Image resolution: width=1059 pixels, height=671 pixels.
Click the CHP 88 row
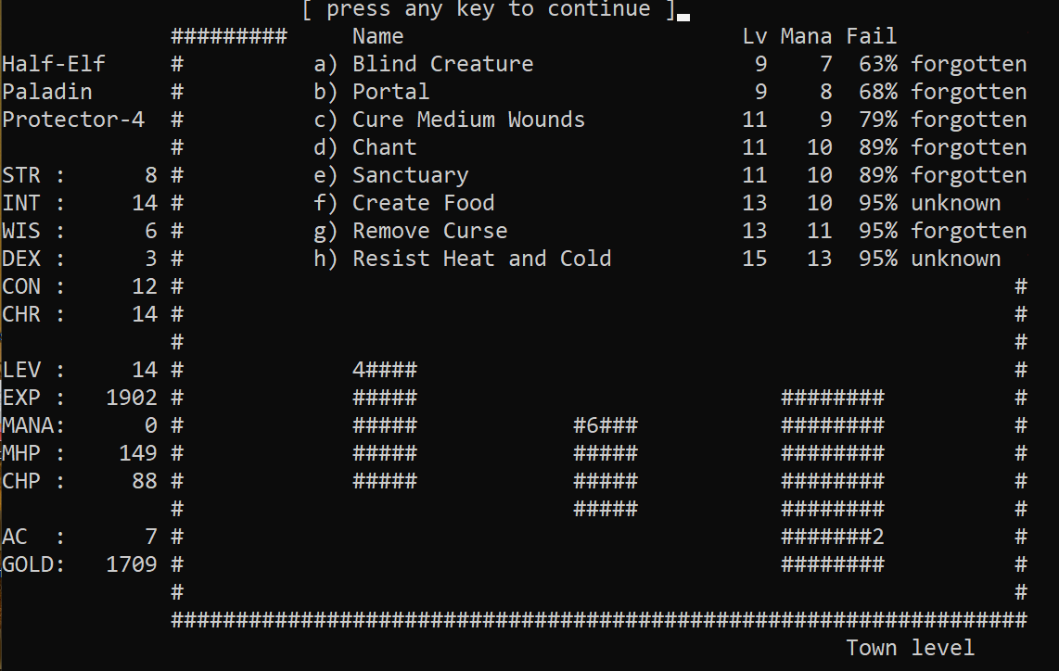tap(80, 481)
